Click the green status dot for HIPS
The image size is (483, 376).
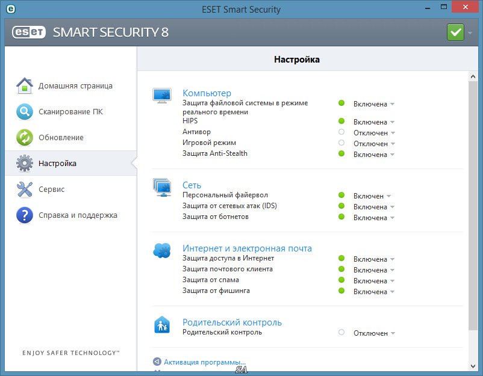coord(341,121)
